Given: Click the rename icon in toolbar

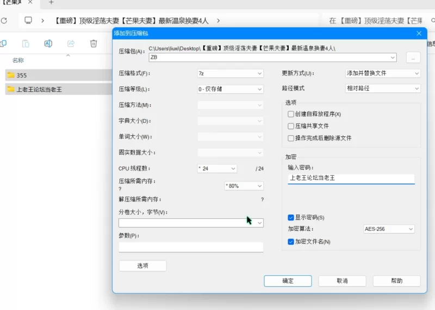Looking at the screenshot, I should click(48, 43).
